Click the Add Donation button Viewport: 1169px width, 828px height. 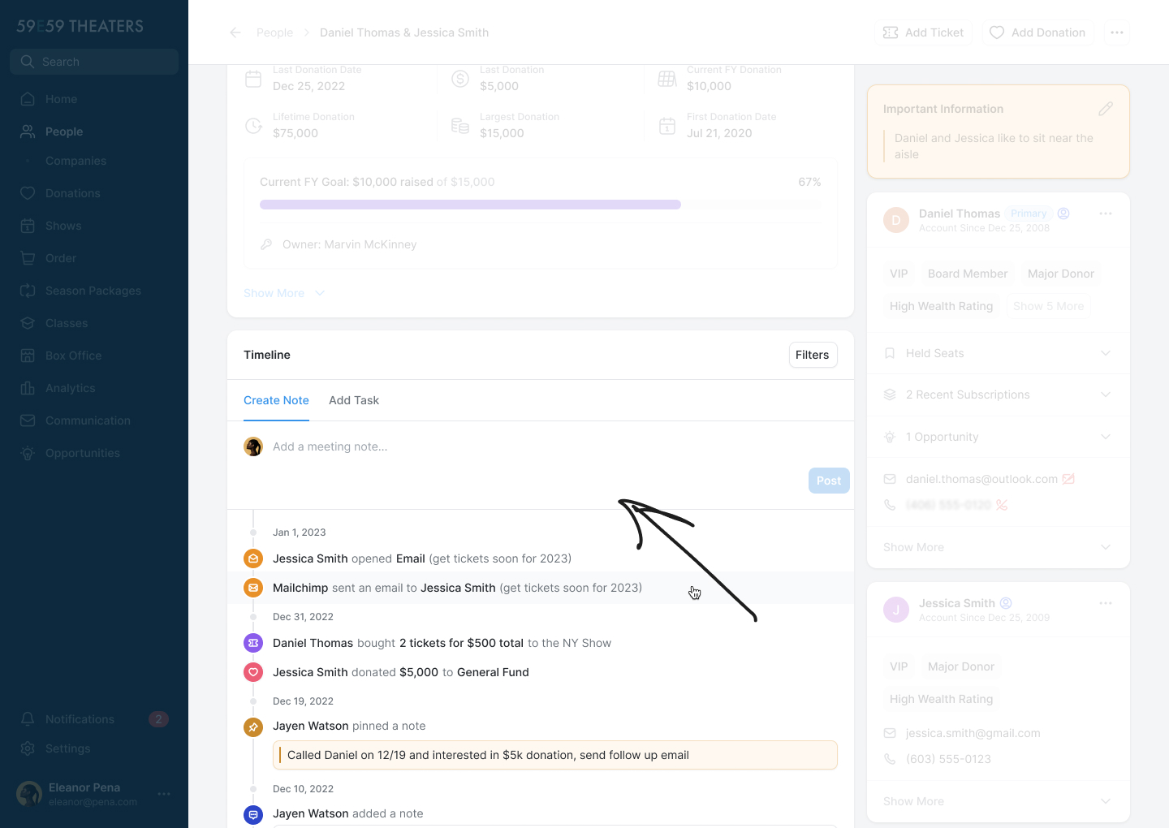click(x=1037, y=32)
